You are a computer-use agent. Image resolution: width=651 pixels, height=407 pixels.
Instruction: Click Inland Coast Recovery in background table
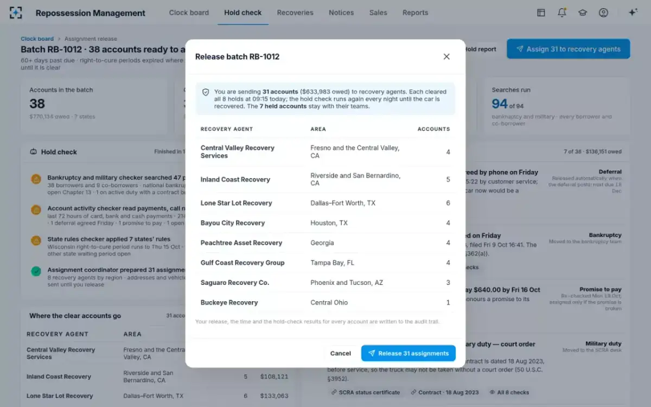[x=59, y=377]
